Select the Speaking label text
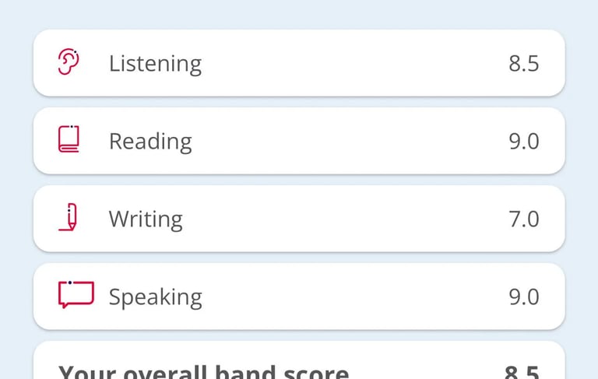Screen dimensions: 598x379 click(155, 297)
